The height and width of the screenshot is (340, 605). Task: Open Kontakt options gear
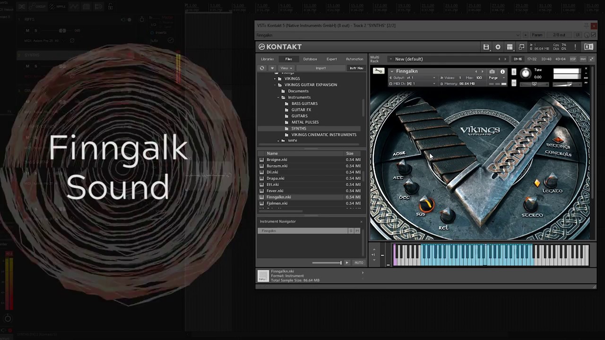click(498, 47)
